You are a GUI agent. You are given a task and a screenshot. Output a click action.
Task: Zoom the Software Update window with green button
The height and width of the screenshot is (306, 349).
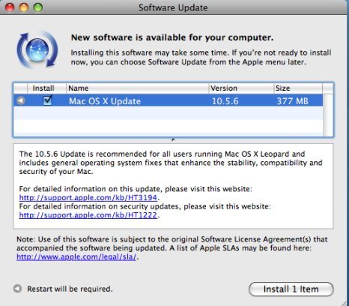(38, 7)
